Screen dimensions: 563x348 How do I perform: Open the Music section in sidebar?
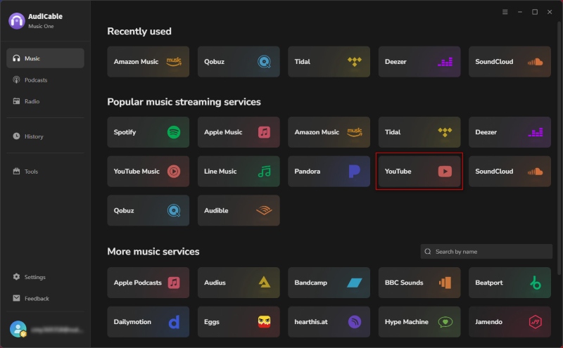pyautogui.click(x=45, y=58)
